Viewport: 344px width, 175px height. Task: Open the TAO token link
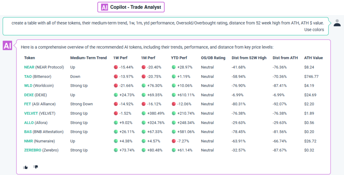tap(28, 77)
